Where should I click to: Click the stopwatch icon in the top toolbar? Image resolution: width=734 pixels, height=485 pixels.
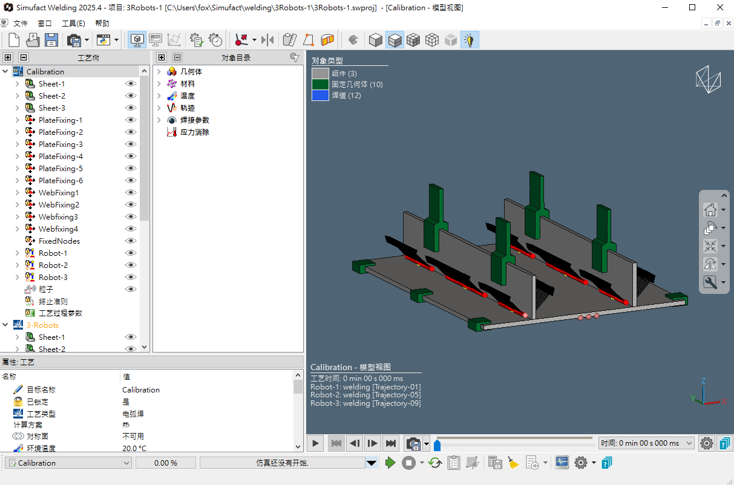coord(215,40)
